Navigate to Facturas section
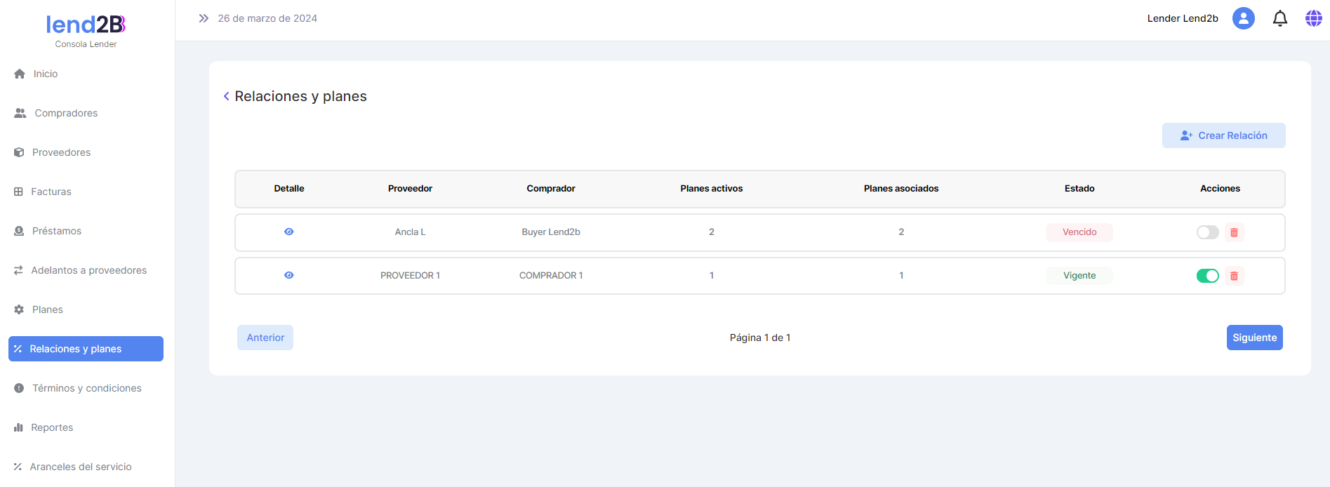This screenshot has height=487, width=1330. click(x=51, y=192)
